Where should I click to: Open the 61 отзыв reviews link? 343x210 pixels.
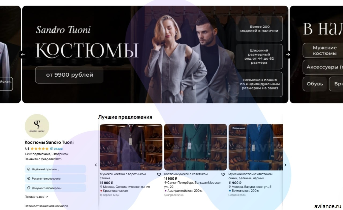[56, 149]
